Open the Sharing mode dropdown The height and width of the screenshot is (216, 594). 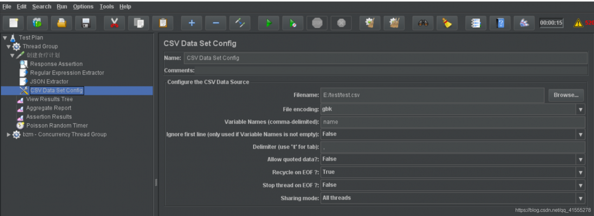click(580, 198)
